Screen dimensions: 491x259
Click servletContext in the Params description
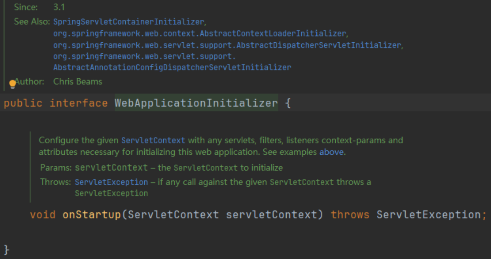pyautogui.click(x=111, y=168)
